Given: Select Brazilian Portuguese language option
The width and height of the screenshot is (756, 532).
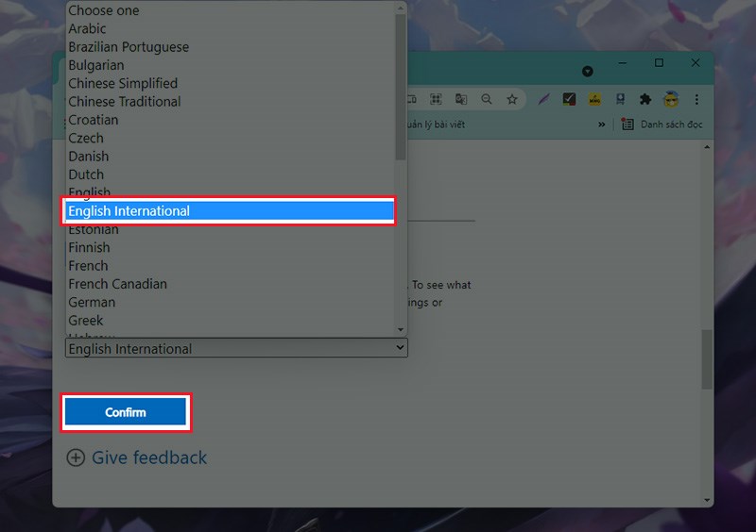Looking at the screenshot, I should (x=129, y=47).
